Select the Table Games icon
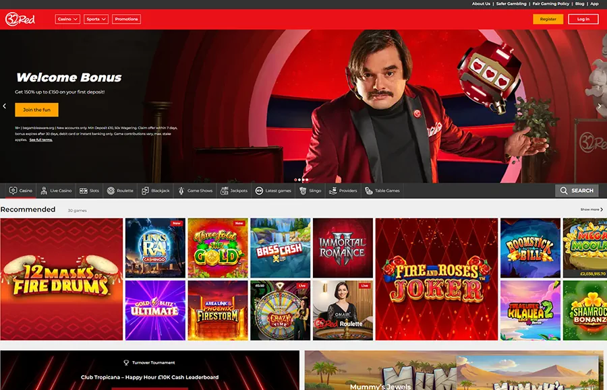This screenshot has height=390, width=607. pos(369,191)
